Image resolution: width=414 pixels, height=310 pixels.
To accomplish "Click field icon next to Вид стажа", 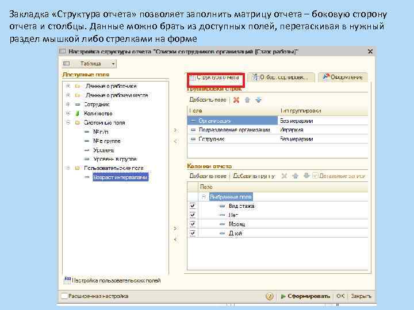I will tap(223, 206).
